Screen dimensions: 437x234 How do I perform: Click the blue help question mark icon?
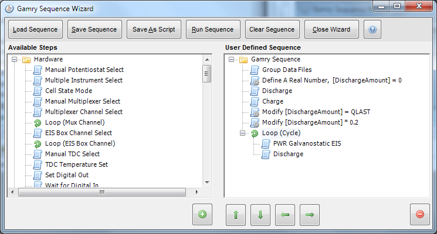click(372, 29)
